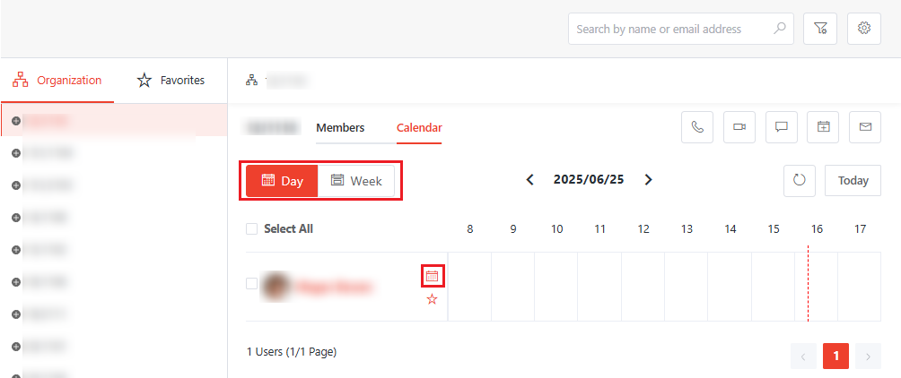This screenshot has height=378, width=901.
Task: Start a voice call with phone icon
Action: click(698, 127)
